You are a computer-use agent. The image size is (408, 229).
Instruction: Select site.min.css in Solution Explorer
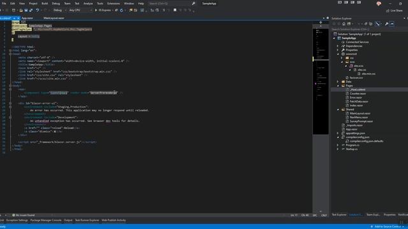coord(368,74)
